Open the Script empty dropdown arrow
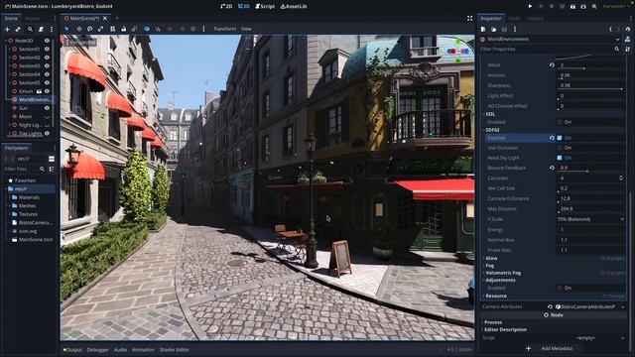Screen dimensions: 635x357 [622, 338]
